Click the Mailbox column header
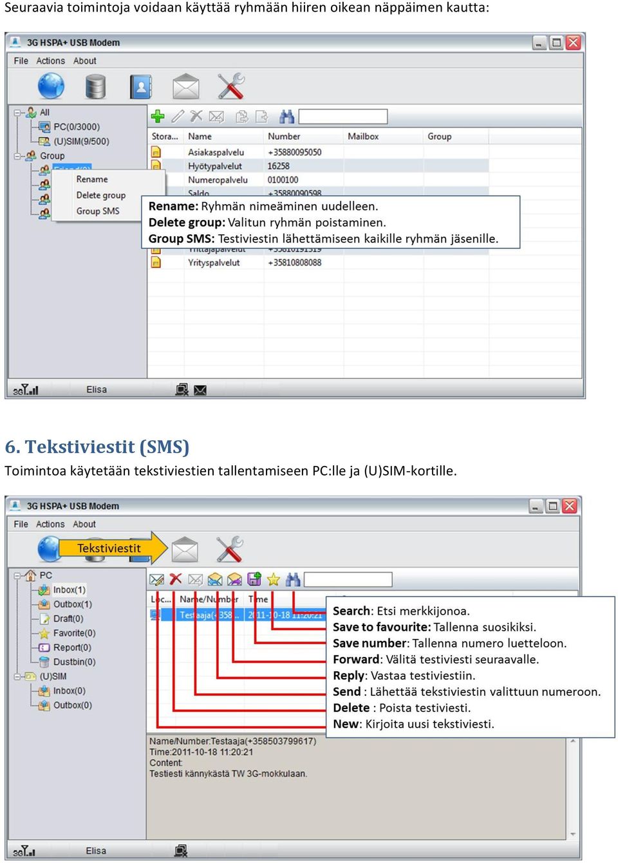The width and height of the screenshot is (618, 863). [363, 136]
